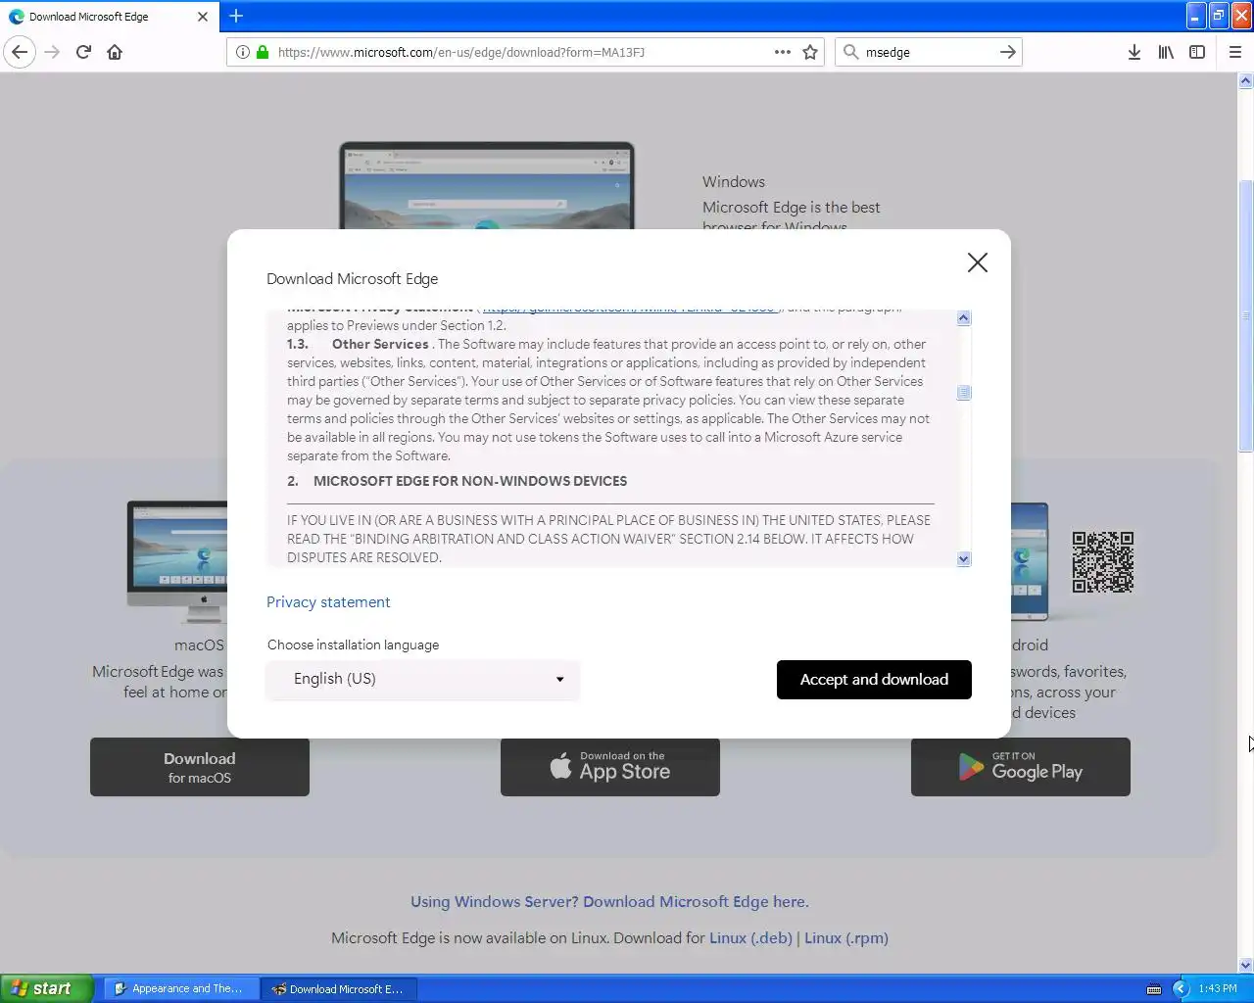Go back to the previous page
The height and width of the screenshot is (1003, 1254).
point(20,52)
